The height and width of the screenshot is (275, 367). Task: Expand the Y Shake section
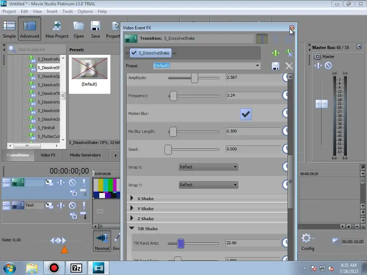(132, 208)
